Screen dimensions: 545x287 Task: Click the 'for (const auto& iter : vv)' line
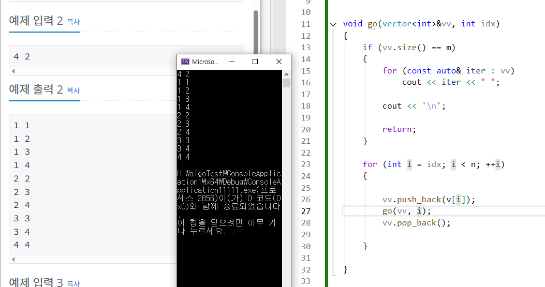point(448,71)
